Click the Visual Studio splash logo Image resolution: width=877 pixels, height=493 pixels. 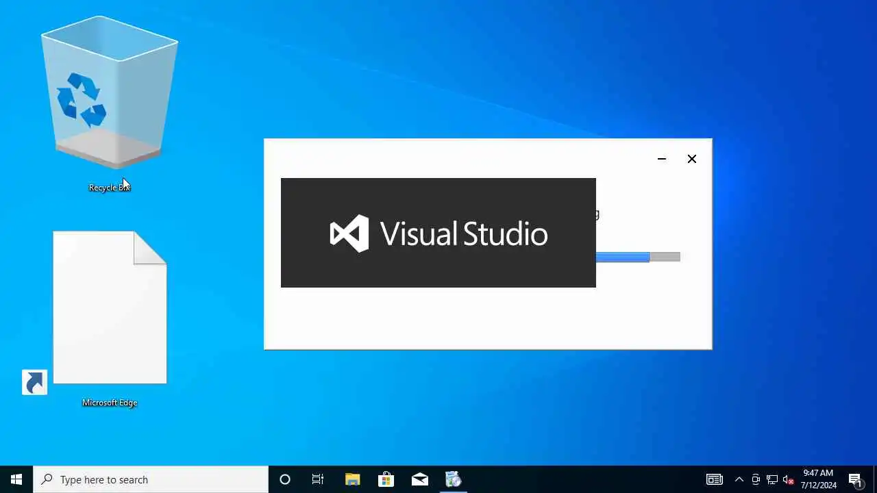pyautogui.click(x=438, y=233)
